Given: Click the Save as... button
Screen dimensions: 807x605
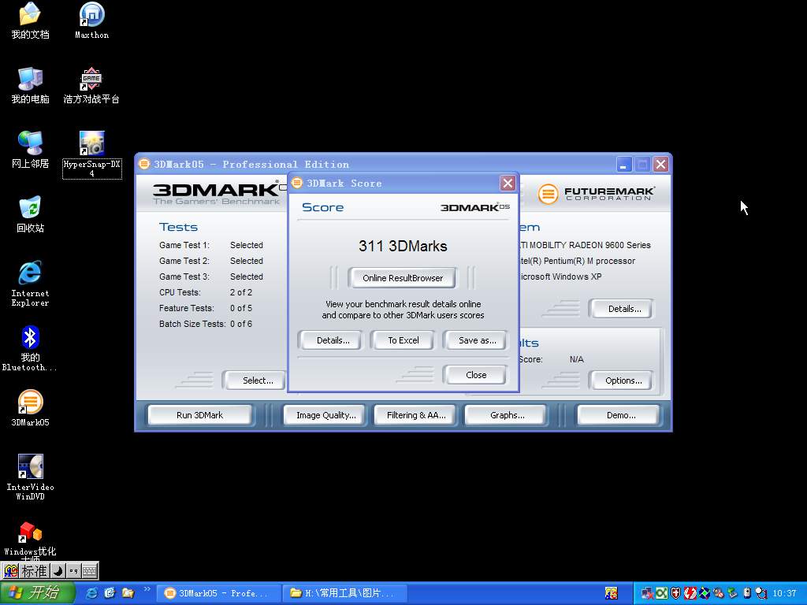Looking at the screenshot, I should tap(477, 340).
